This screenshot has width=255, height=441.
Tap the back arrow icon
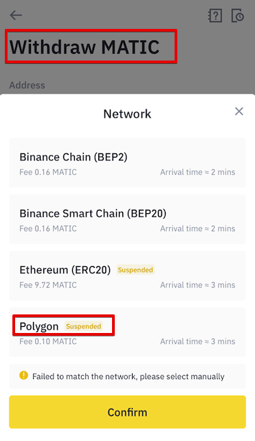click(16, 15)
